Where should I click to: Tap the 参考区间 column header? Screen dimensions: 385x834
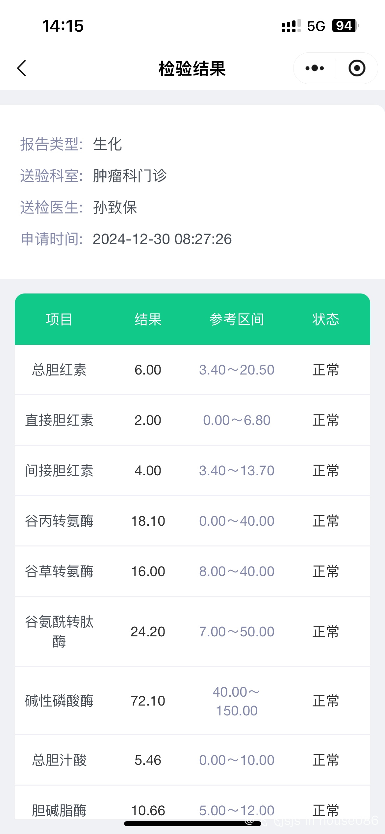(237, 320)
